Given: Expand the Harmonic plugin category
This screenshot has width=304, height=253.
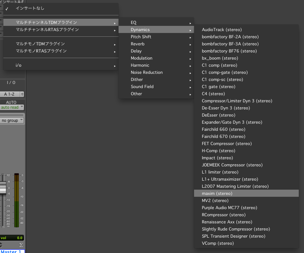Looking at the screenshot, I should (x=156, y=65).
